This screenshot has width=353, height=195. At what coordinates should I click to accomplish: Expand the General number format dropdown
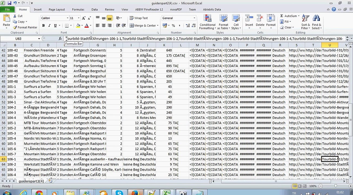[x=194, y=18]
